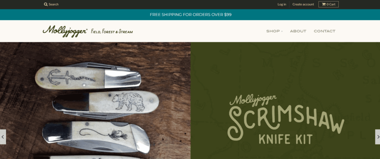Image resolution: width=380 pixels, height=159 pixels.
Task: Click the Create account link
Action: point(303,4)
